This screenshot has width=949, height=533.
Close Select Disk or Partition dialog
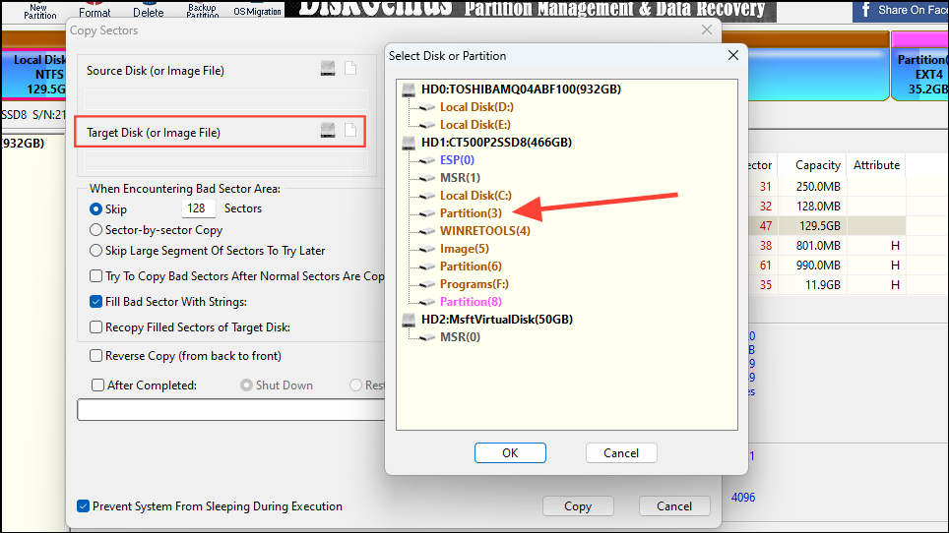(733, 56)
